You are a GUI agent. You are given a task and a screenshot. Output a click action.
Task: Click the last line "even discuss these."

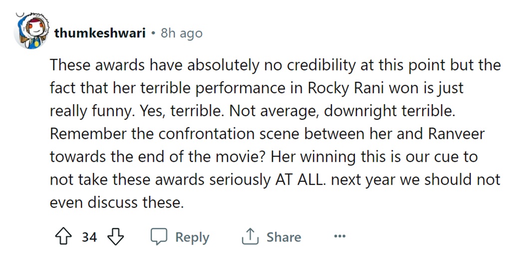point(117,203)
